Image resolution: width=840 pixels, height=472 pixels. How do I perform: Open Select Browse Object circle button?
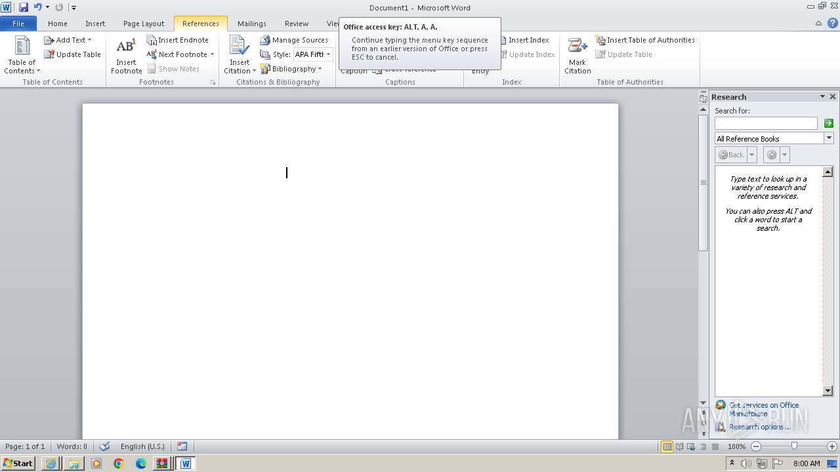tap(703, 423)
